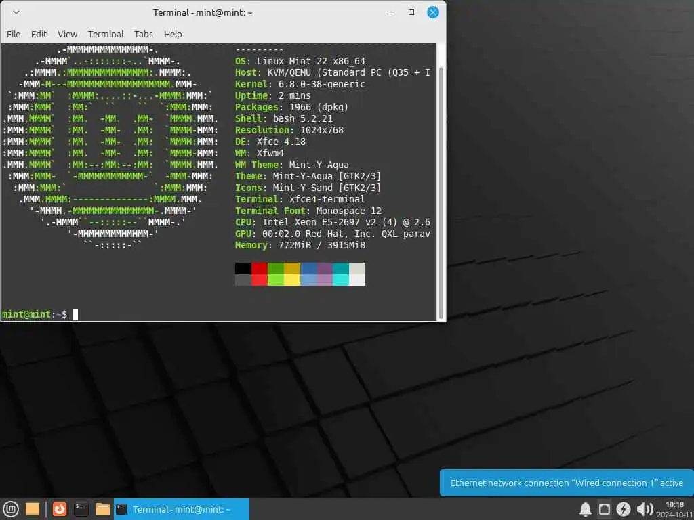Viewport: 694px width, 520px height.
Task: Click the "Terminal Font: Monospace 12" line
Action: (308, 211)
